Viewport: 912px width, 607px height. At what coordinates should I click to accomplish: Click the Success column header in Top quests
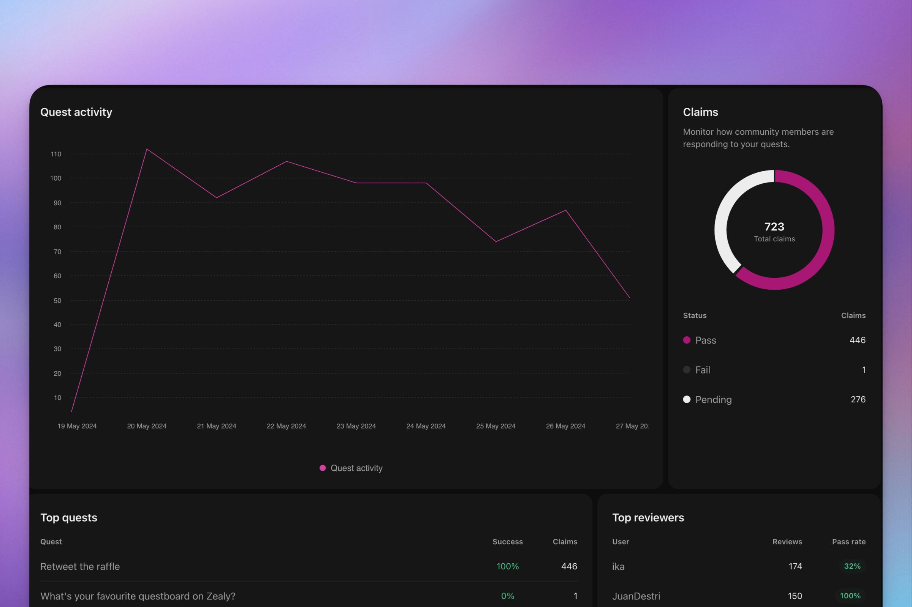(508, 542)
